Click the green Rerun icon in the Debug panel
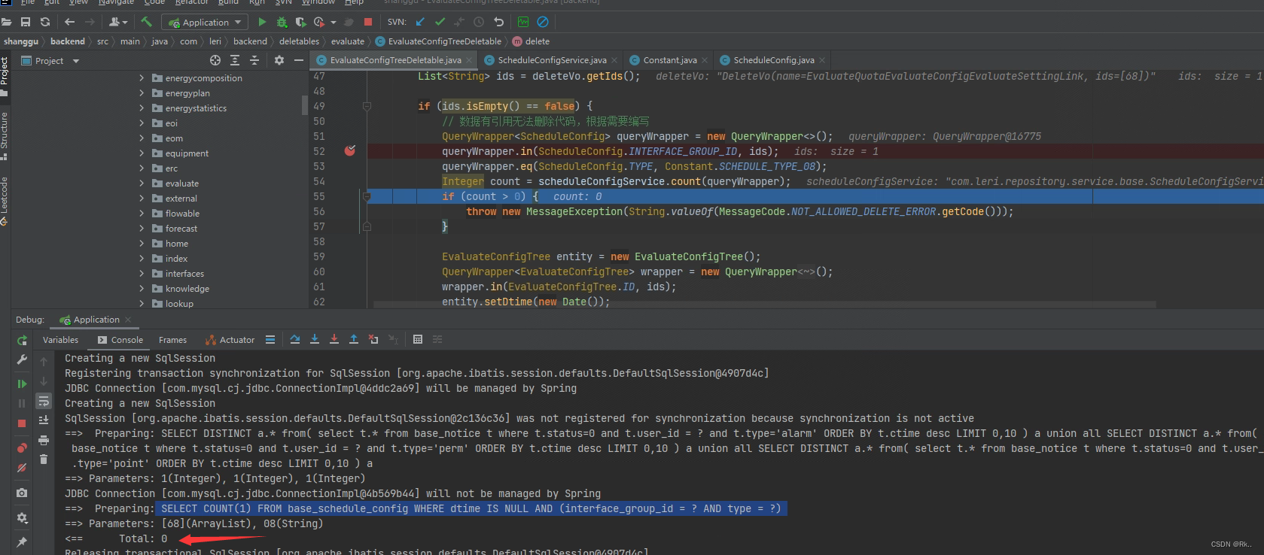This screenshot has height=555, width=1264. point(22,341)
